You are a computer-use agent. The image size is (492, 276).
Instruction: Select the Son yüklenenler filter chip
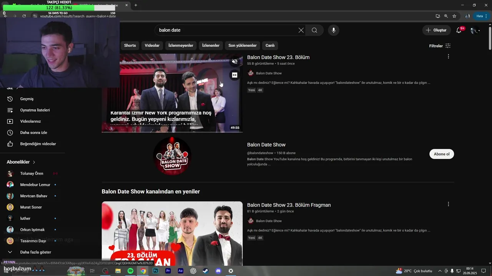click(242, 46)
